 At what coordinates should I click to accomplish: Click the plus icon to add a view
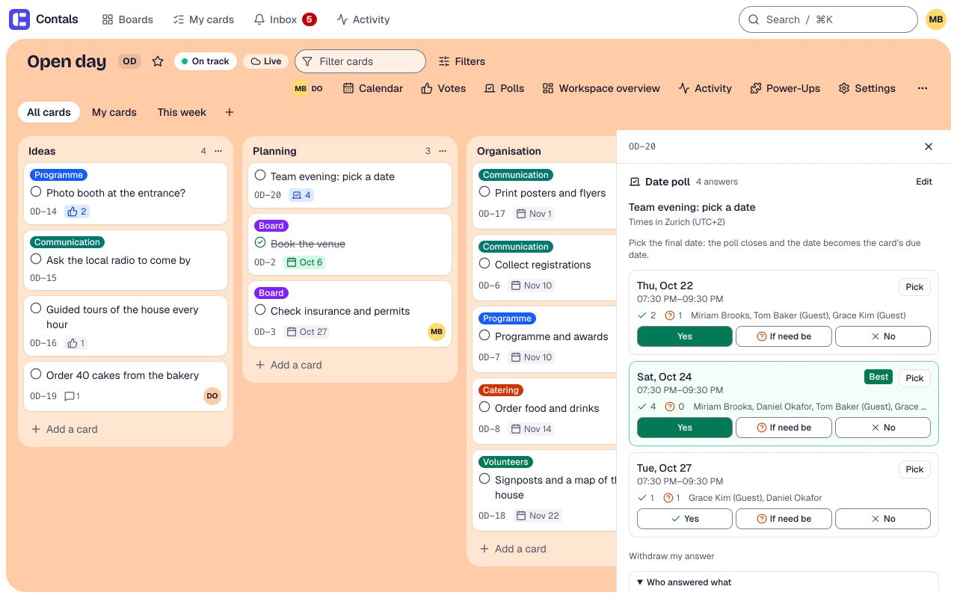[230, 112]
